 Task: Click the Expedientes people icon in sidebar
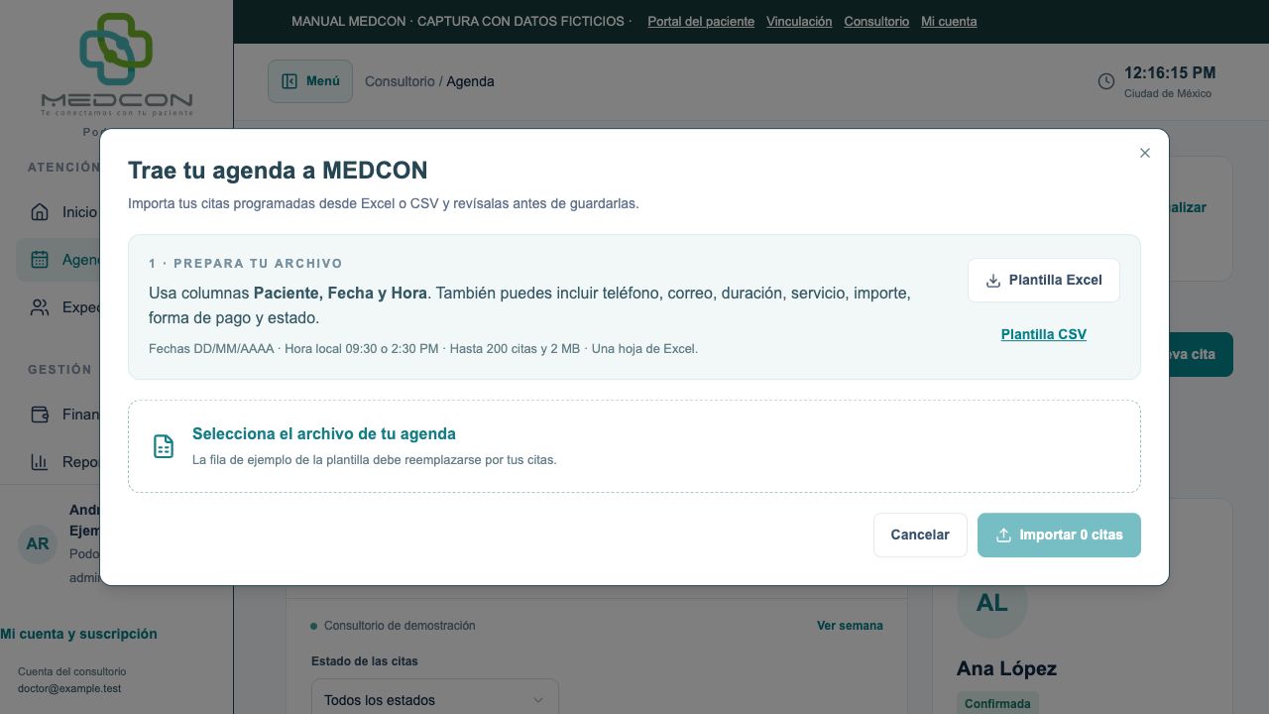(40, 307)
